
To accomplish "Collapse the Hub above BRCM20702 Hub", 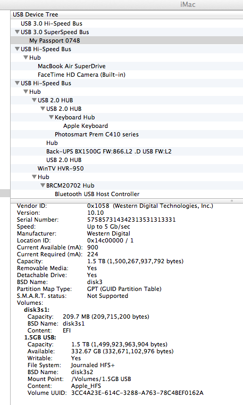I will [34, 177].
